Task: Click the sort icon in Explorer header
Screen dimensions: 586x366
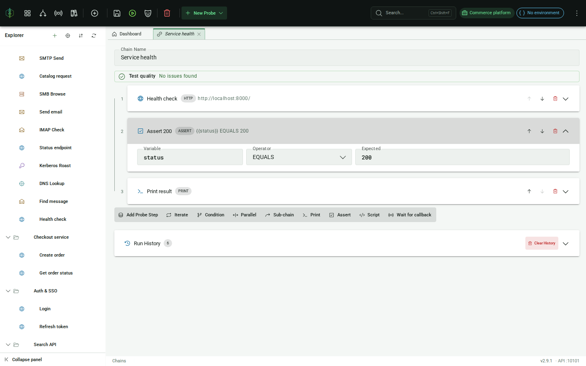Action: coord(81,35)
